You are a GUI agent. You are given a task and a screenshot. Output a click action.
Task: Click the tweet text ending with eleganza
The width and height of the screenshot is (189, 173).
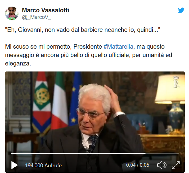pos(89,55)
